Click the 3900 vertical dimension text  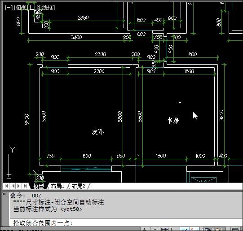coord(27,119)
